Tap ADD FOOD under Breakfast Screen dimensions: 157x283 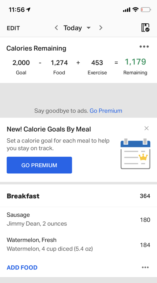click(22, 267)
